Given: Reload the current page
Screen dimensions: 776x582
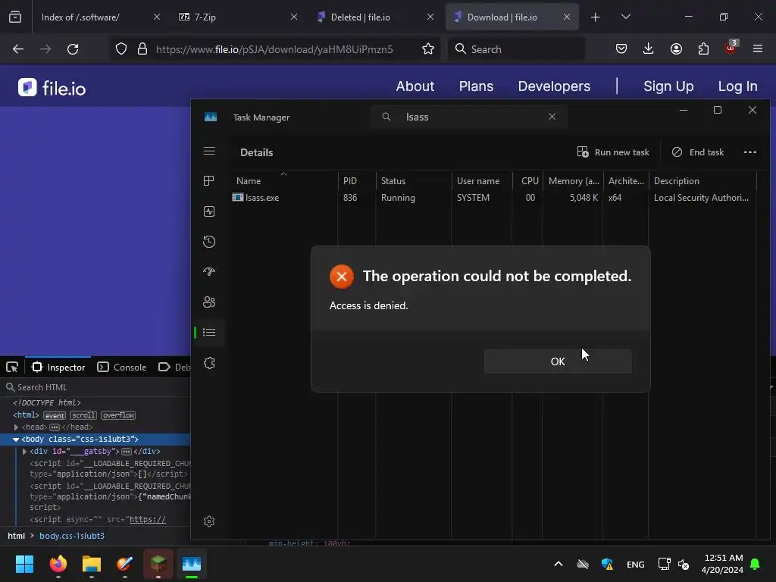Looking at the screenshot, I should click(73, 49).
